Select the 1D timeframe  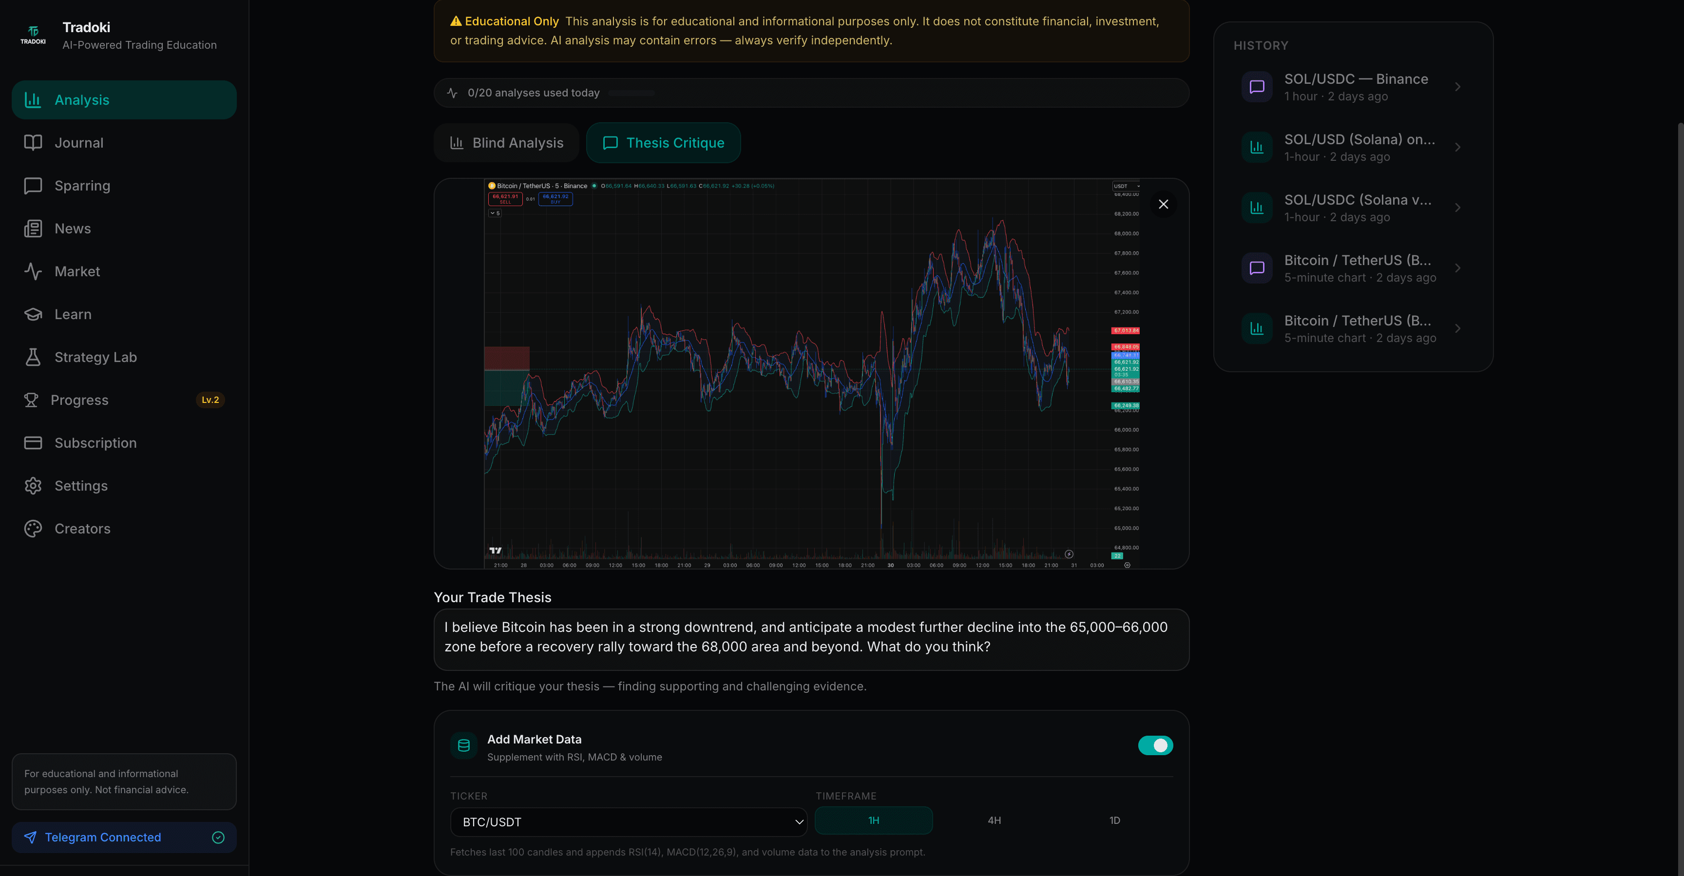[1114, 820]
